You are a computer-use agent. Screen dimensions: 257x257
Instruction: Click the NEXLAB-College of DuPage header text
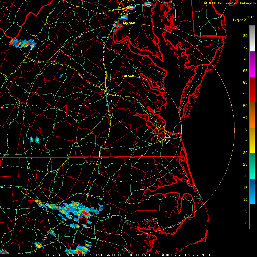click(x=230, y=3)
